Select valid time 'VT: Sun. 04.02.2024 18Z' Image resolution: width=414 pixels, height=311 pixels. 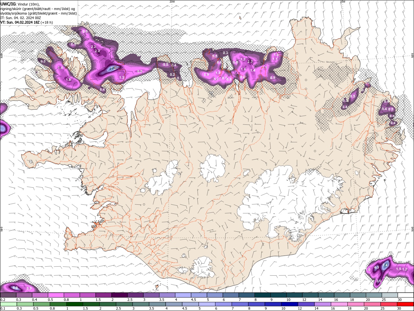[x=20, y=22]
